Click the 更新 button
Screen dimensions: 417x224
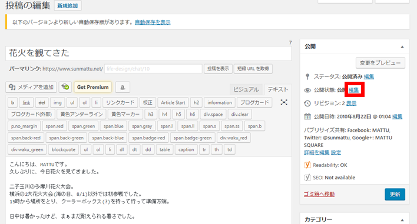395,194
